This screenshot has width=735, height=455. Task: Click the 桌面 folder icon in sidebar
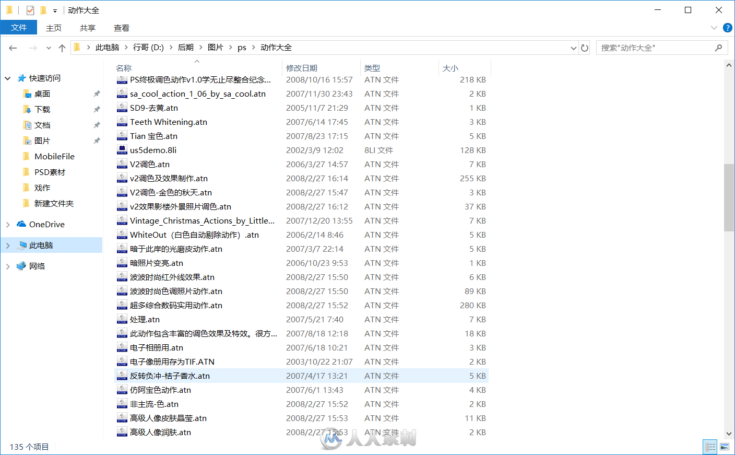(x=27, y=94)
